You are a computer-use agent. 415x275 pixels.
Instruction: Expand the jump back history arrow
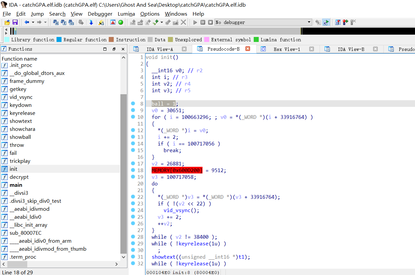[x=33, y=22]
